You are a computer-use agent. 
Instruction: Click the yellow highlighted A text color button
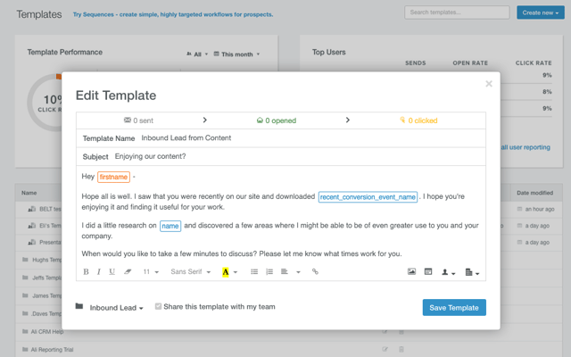point(226,272)
